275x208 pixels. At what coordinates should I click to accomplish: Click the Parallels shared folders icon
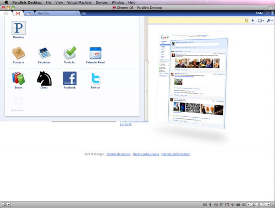point(244,204)
